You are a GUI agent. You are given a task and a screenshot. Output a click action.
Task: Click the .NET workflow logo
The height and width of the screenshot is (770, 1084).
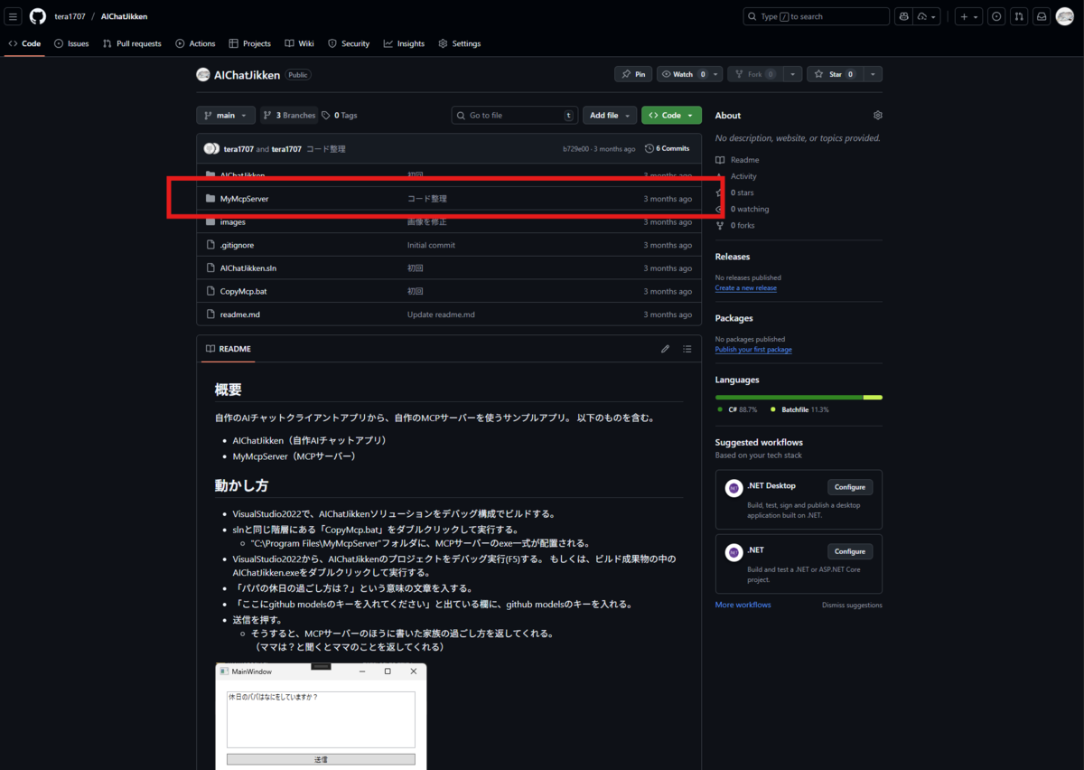pos(734,552)
